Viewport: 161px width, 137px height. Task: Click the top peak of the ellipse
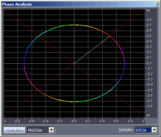pyautogui.click(x=74, y=25)
